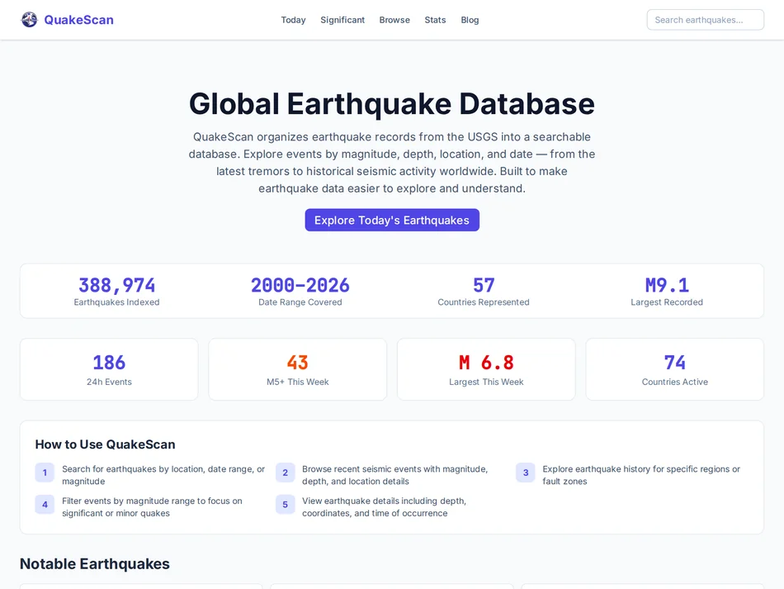Visit the Blog nav link
This screenshot has width=784, height=589.
coord(470,20)
